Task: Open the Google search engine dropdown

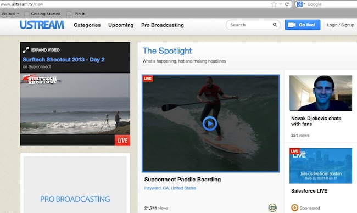Action: pos(301,4)
